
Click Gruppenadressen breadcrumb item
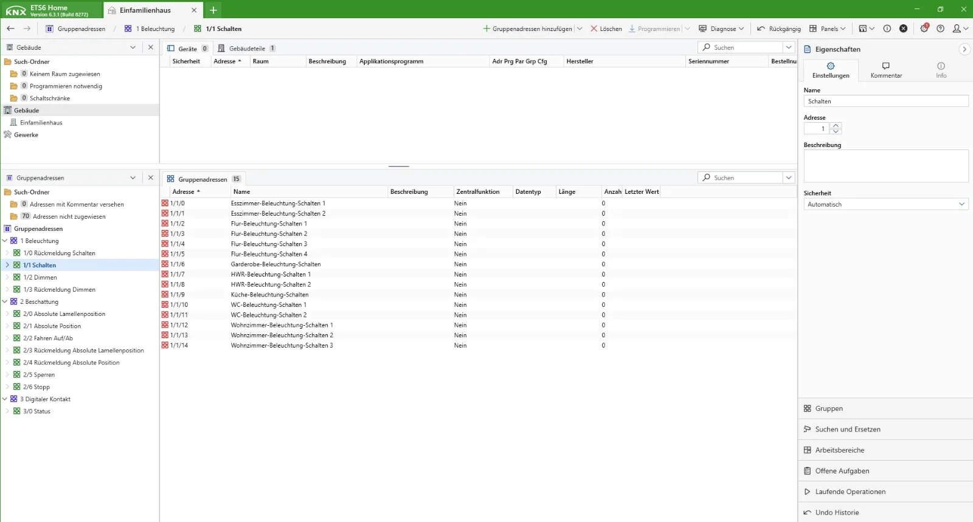[75, 29]
